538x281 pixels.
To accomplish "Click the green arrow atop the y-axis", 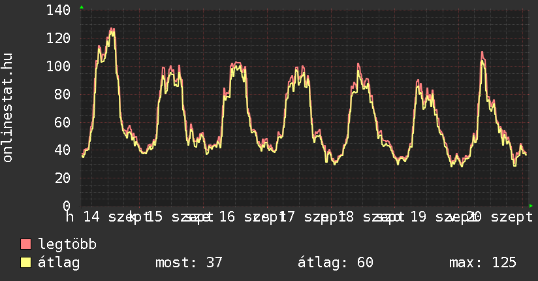I will pos(82,7).
